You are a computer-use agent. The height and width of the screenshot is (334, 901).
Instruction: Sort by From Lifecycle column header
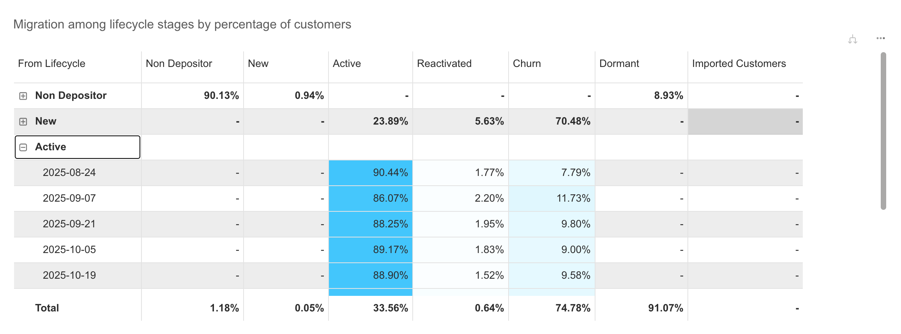[x=51, y=63]
